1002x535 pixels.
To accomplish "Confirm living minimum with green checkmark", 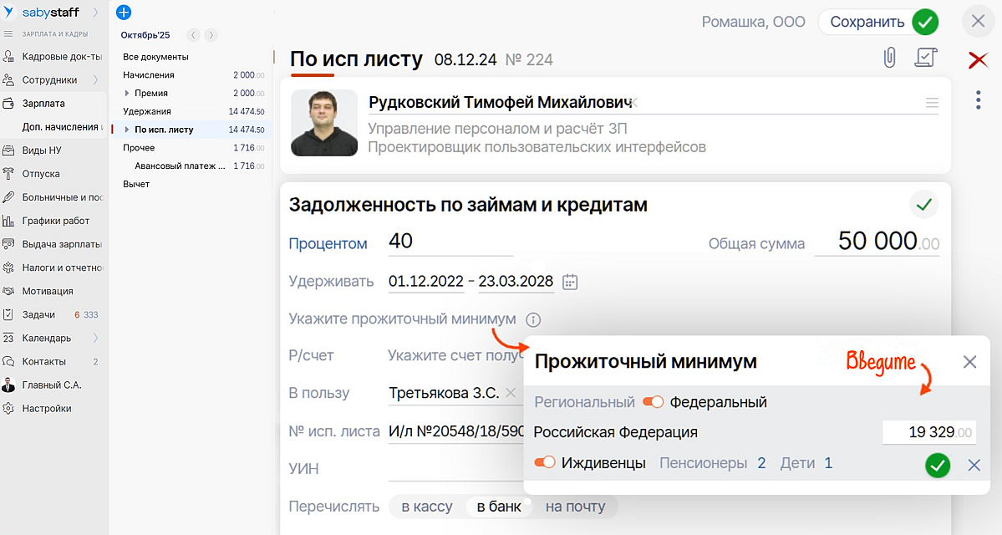I will tap(938, 466).
